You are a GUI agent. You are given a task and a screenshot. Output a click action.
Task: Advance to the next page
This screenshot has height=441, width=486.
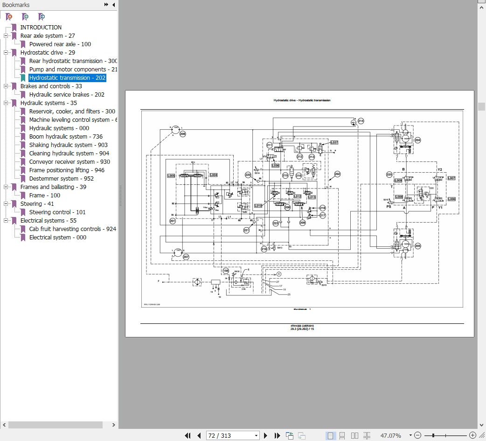click(x=266, y=435)
